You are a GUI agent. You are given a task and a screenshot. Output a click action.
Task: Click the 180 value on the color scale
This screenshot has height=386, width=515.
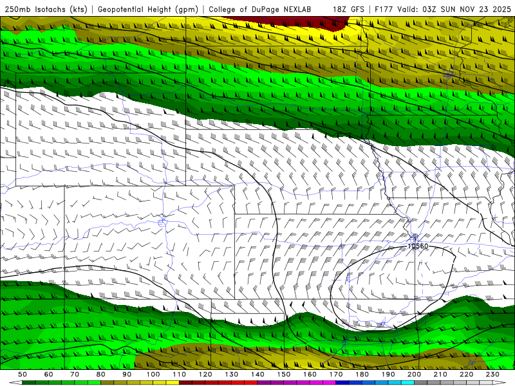tap(362, 374)
